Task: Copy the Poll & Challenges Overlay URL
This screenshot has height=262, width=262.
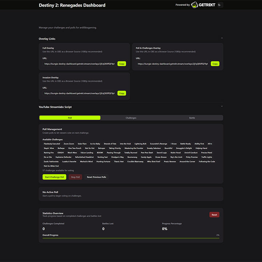Action: (215, 64)
